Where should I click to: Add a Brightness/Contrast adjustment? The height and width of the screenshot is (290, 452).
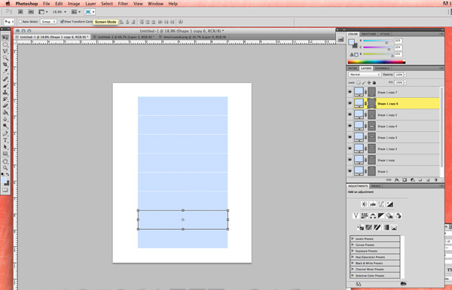(365, 204)
